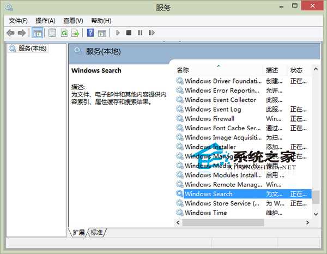This screenshot has width=327, height=254.
Task: Click the horizontal scrollbar left arrow
Action: [x=178, y=222]
